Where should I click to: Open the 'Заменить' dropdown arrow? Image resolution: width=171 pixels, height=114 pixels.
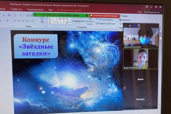[133, 20]
